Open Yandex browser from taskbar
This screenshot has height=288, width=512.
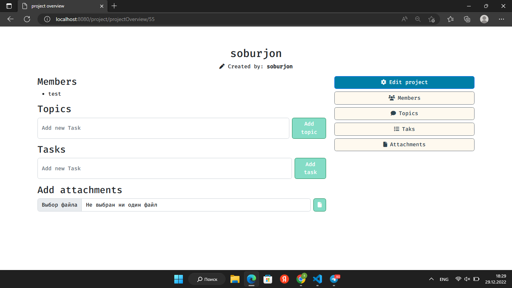click(x=284, y=279)
